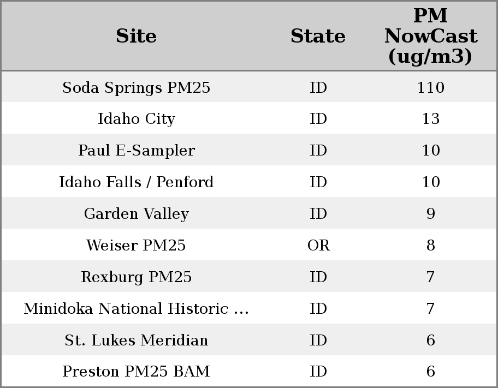Sort by the State column header
Viewport: 498px width, 388px height.
click(318, 36)
